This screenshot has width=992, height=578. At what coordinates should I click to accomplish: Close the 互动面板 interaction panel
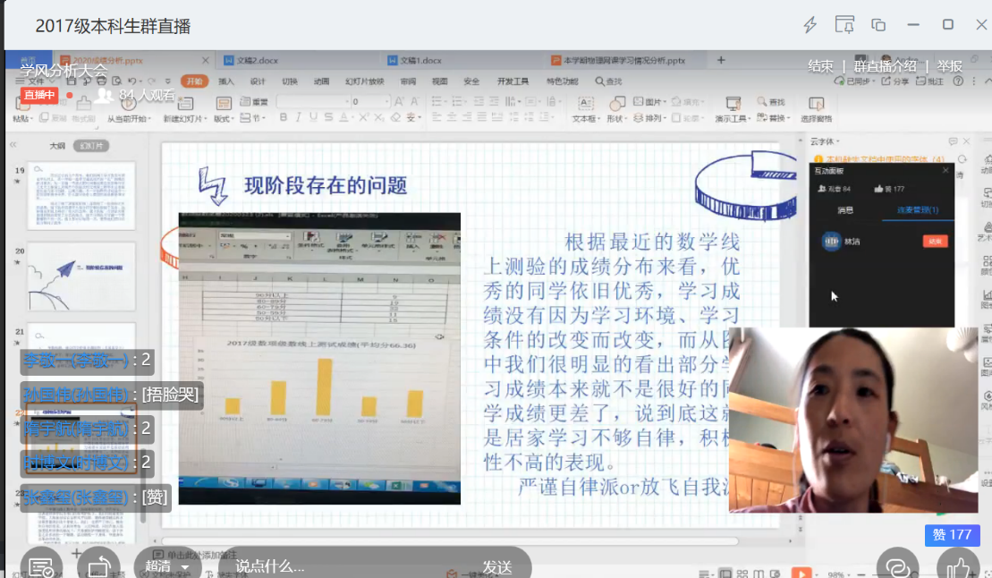945,170
